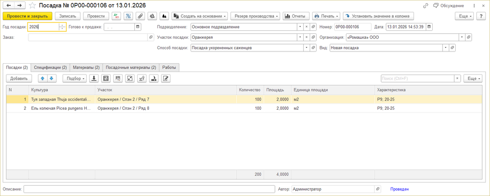Switch to the Спецификации (2) tab
This screenshot has height=196, width=490.
[x=50, y=67]
